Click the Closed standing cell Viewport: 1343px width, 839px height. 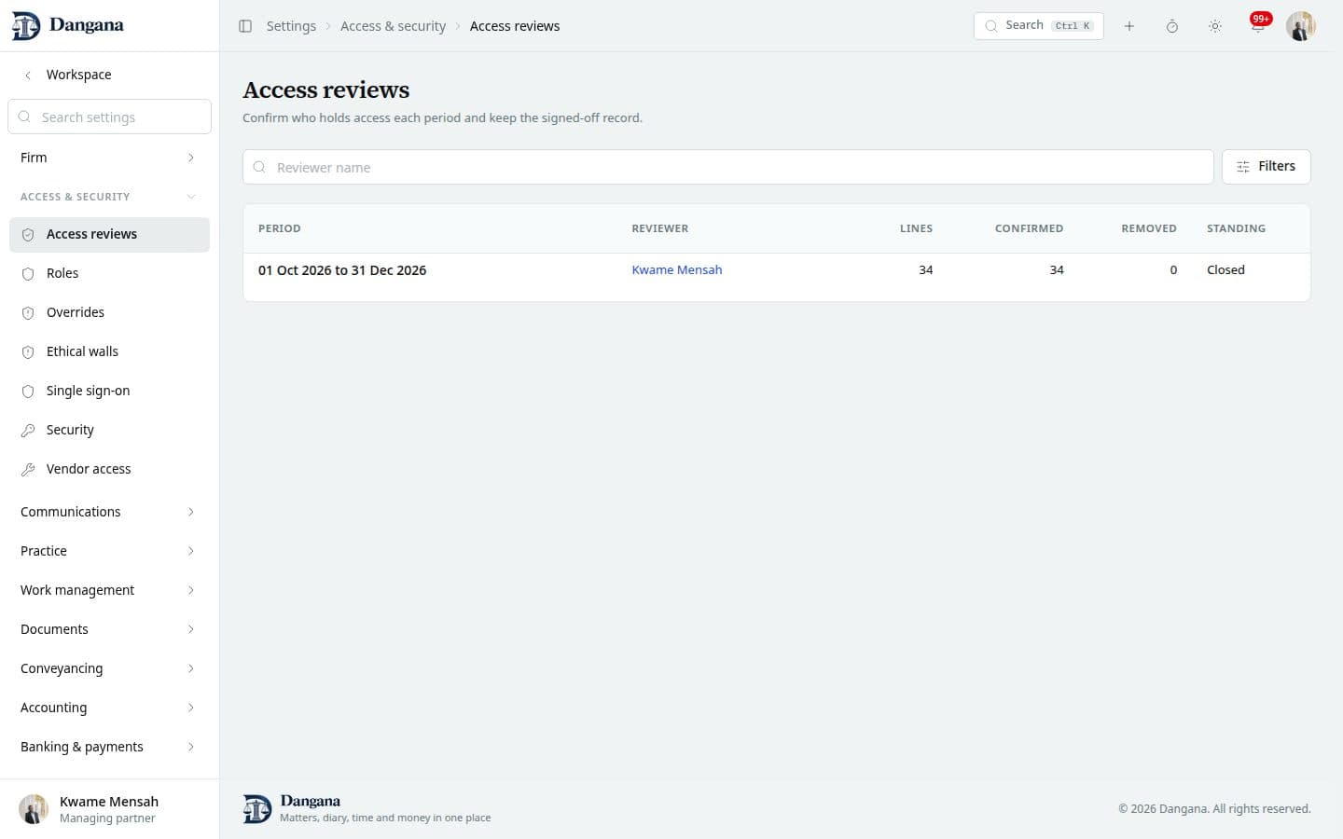pyautogui.click(x=1225, y=270)
